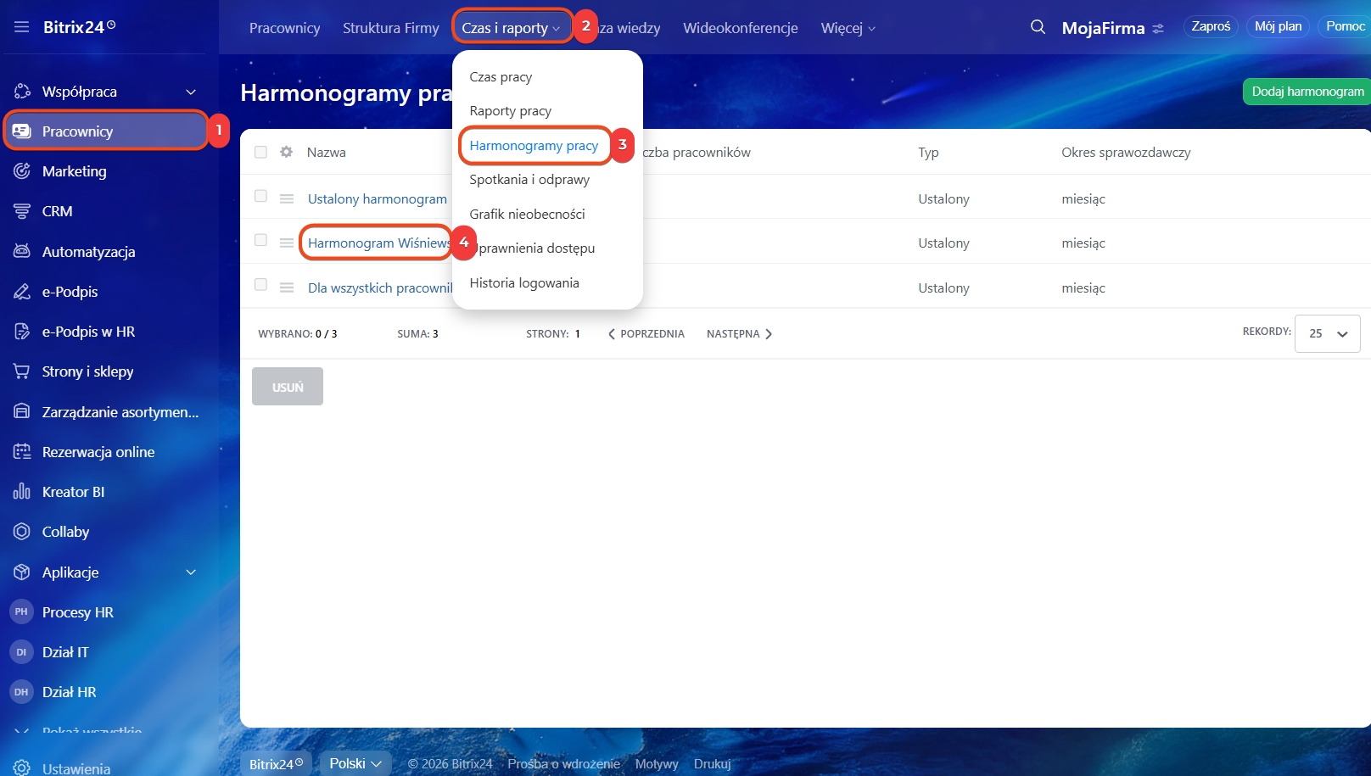Select Grafik nieobecności from the menu
This screenshot has height=776, width=1371.
click(527, 214)
